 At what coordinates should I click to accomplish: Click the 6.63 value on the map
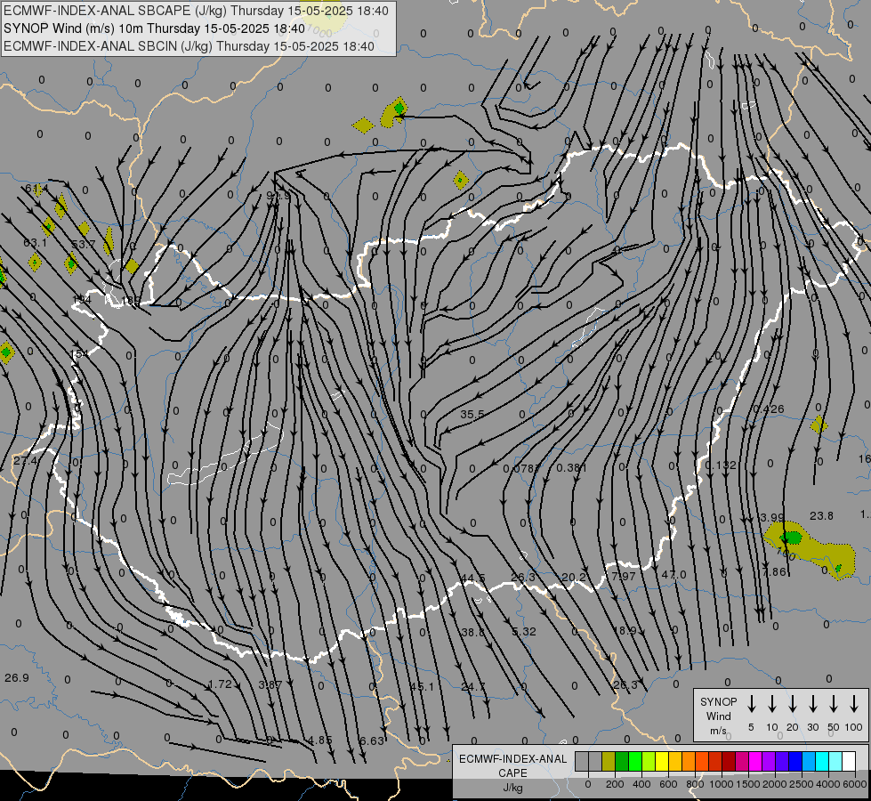tap(372, 741)
